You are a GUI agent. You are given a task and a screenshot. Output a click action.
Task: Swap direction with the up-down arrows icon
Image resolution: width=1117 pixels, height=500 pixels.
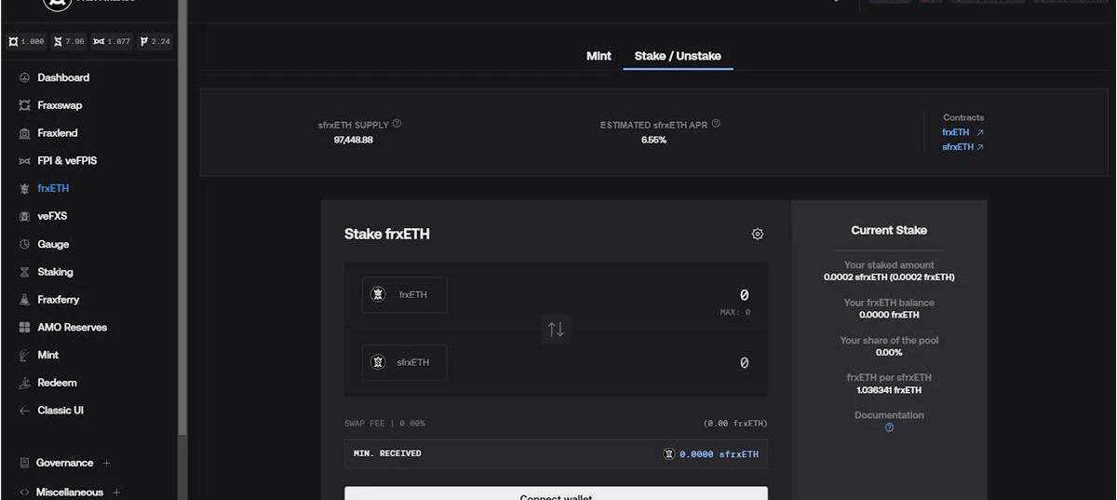[x=556, y=329]
